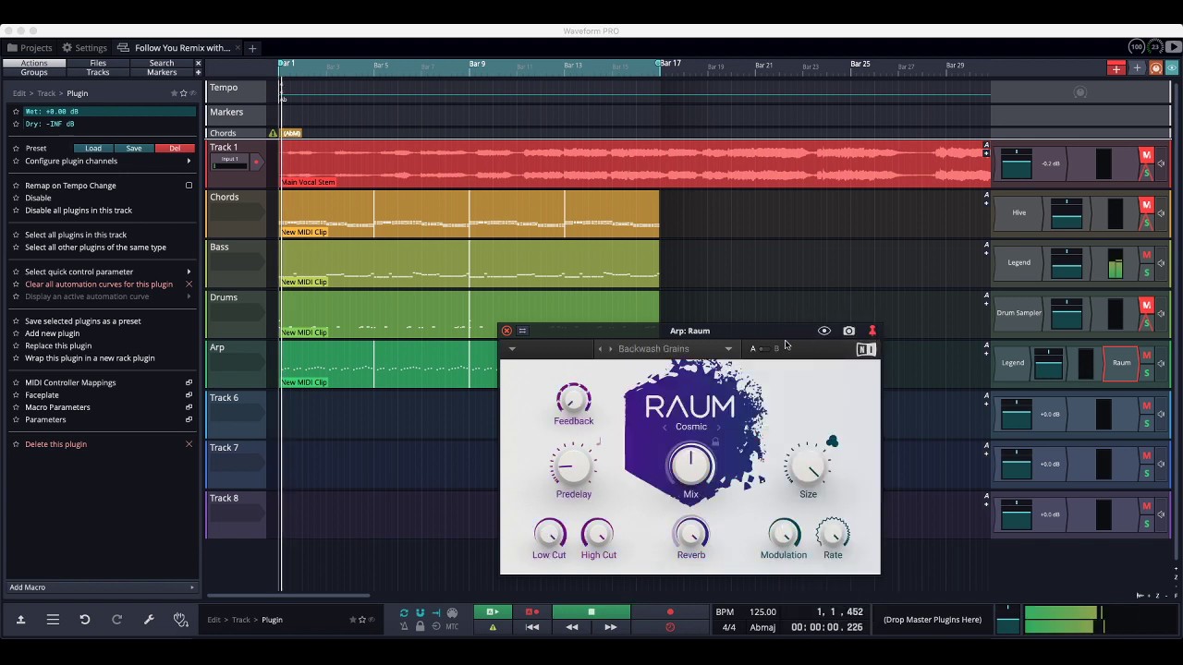Click the import/upload arrow icon
The height and width of the screenshot is (665, 1183).
(x=20, y=620)
